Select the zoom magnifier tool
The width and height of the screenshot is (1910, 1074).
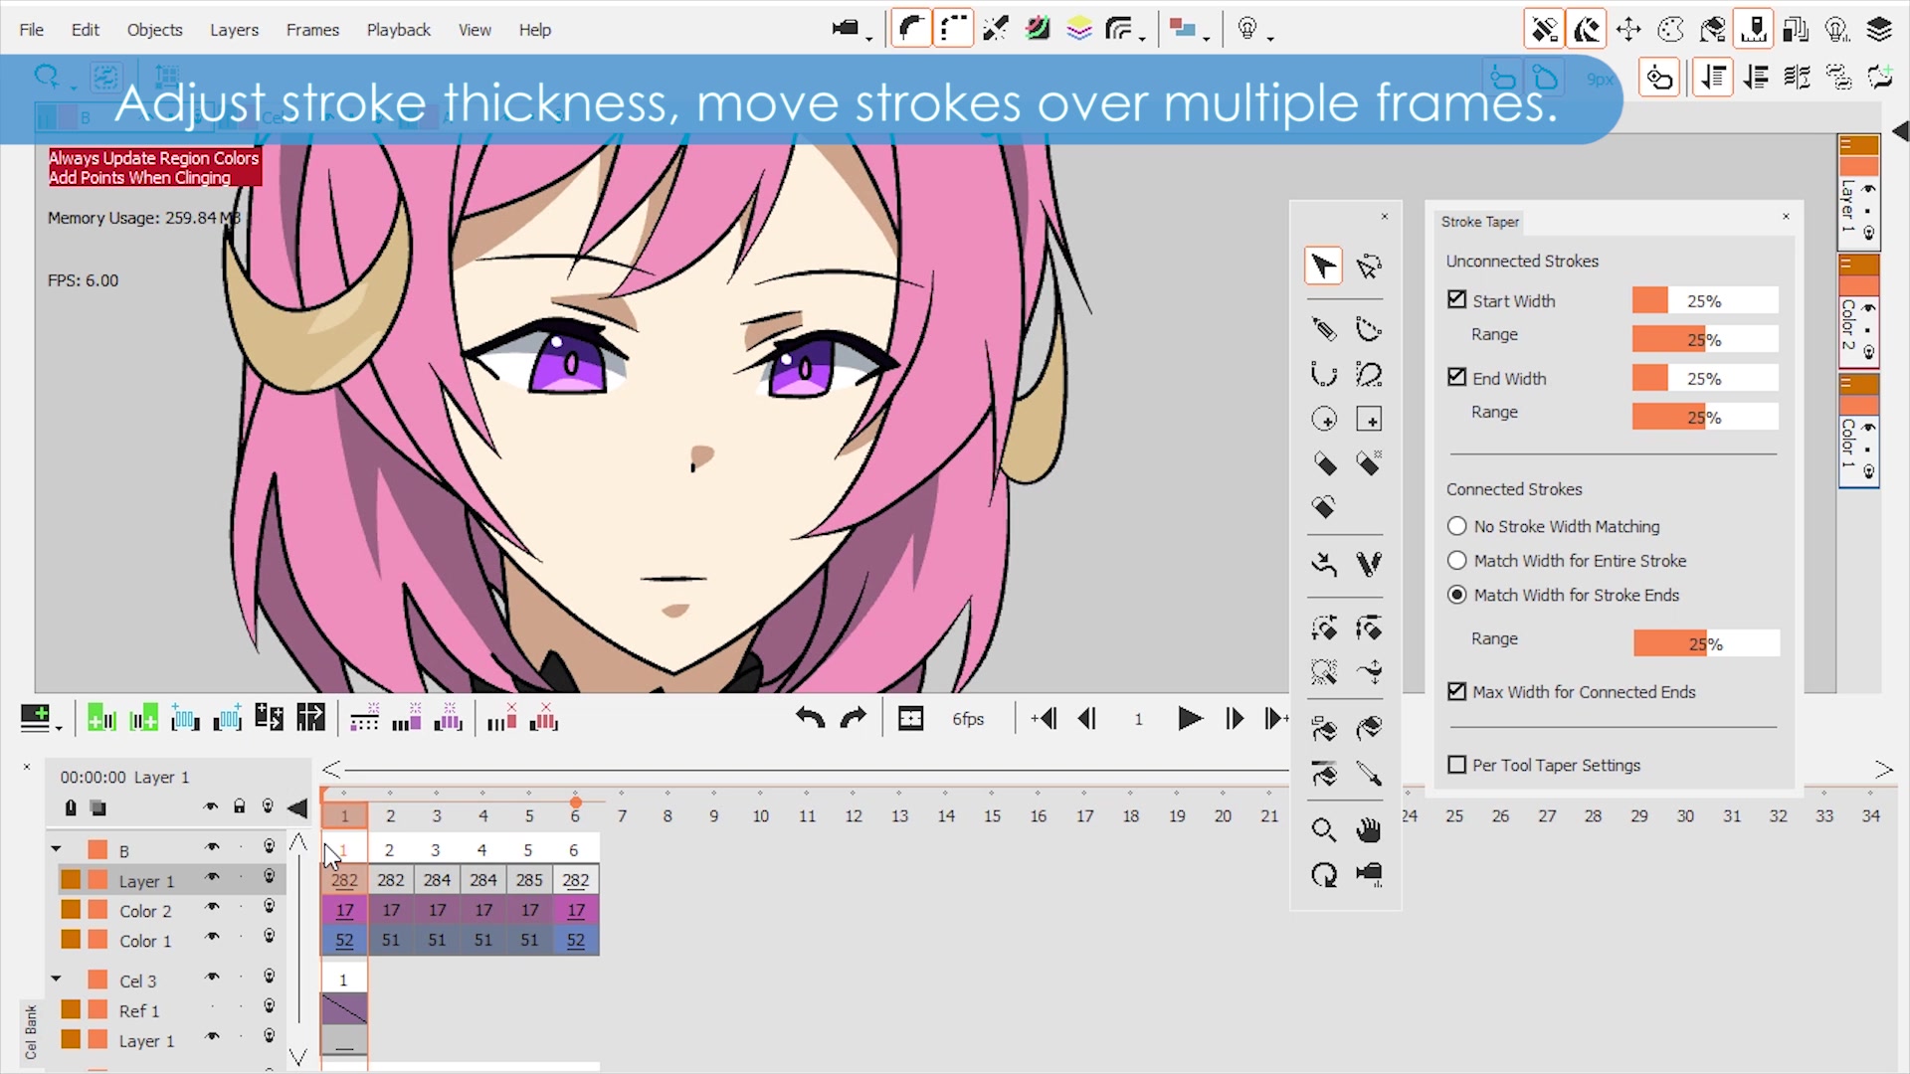click(x=1323, y=829)
